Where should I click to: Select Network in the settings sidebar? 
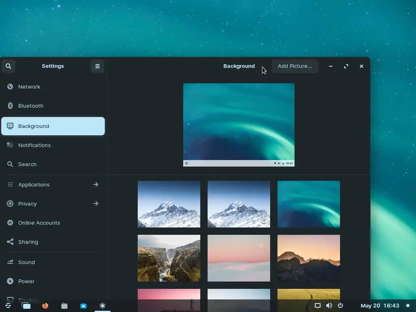[x=53, y=87]
